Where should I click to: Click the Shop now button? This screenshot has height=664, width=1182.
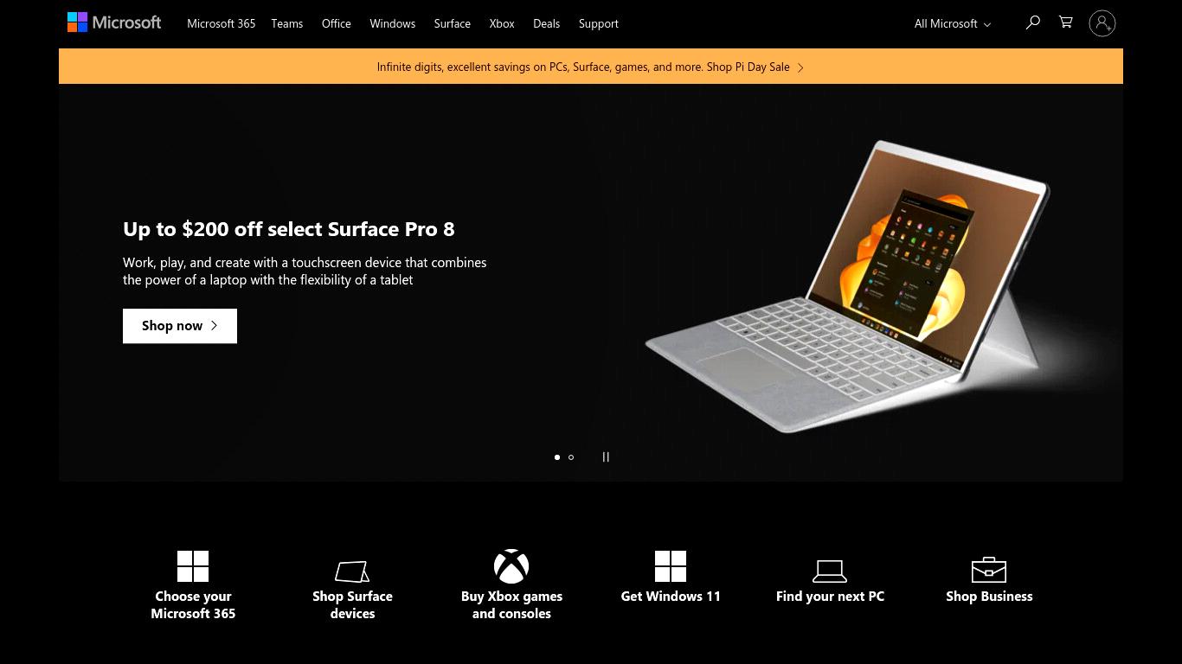click(180, 326)
